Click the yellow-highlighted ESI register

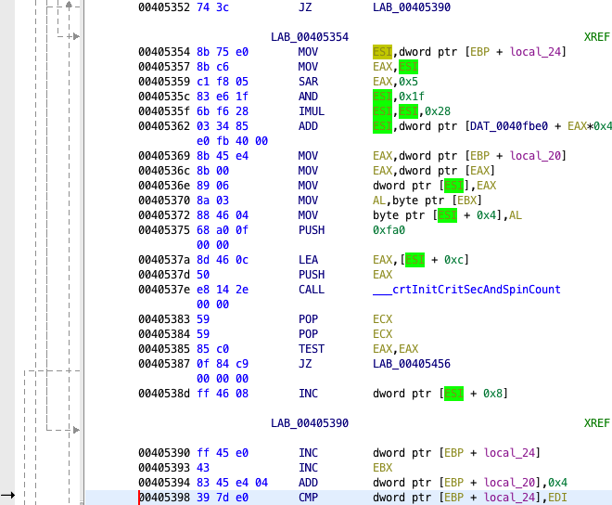(x=382, y=51)
